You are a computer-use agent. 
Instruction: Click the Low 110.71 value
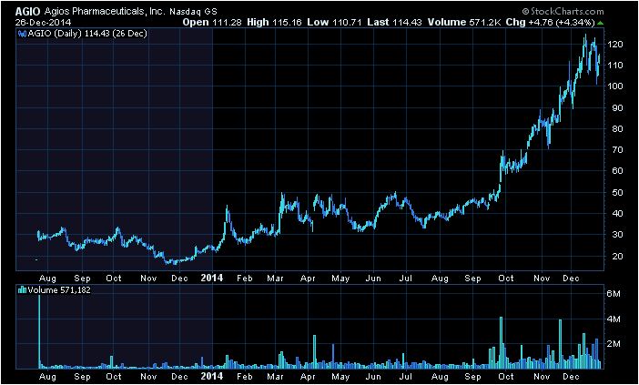[x=334, y=23]
